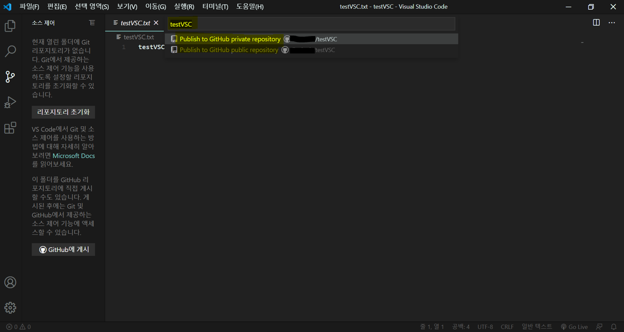624x332 pixels.
Task: Select the Source Control icon in activity bar
Action: click(x=10, y=77)
